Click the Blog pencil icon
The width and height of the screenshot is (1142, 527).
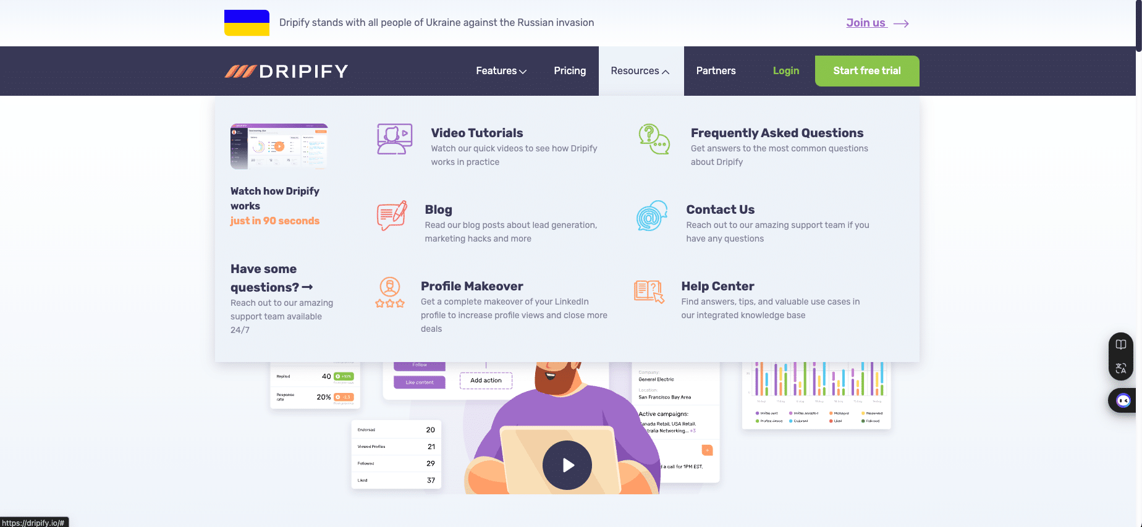click(x=392, y=216)
